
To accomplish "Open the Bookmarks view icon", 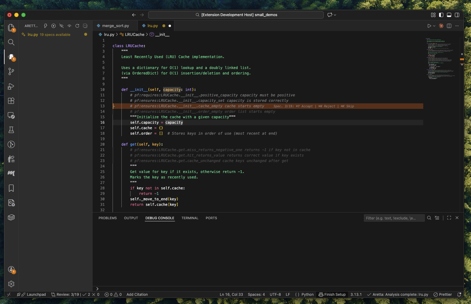I will (11, 188).
